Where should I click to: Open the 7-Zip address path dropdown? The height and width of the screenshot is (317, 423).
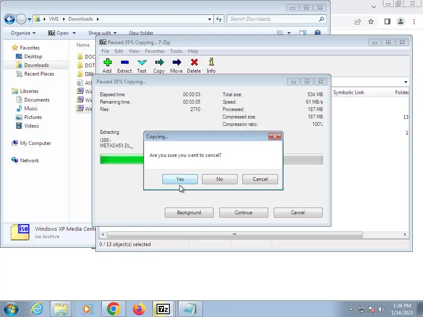click(406, 82)
